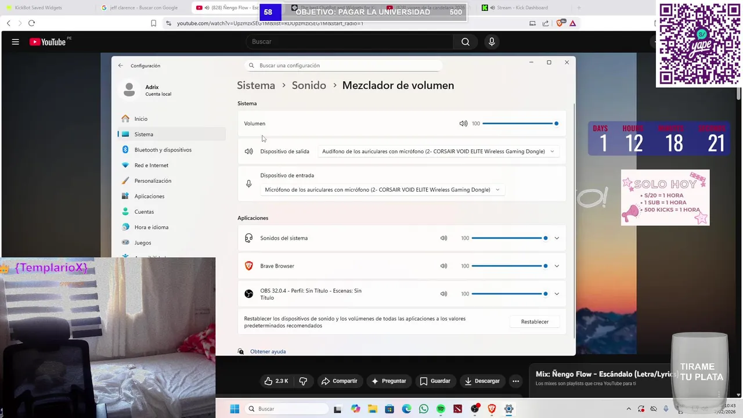743x418 pixels.
Task: Open File Explorer from the taskbar
Action: pyautogui.click(x=372, y=409)
